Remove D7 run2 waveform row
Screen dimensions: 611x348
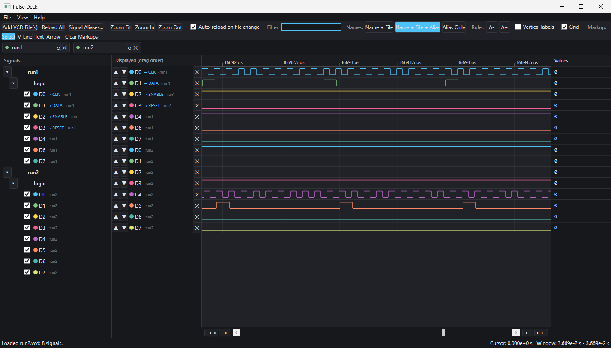tap(197, 228)
